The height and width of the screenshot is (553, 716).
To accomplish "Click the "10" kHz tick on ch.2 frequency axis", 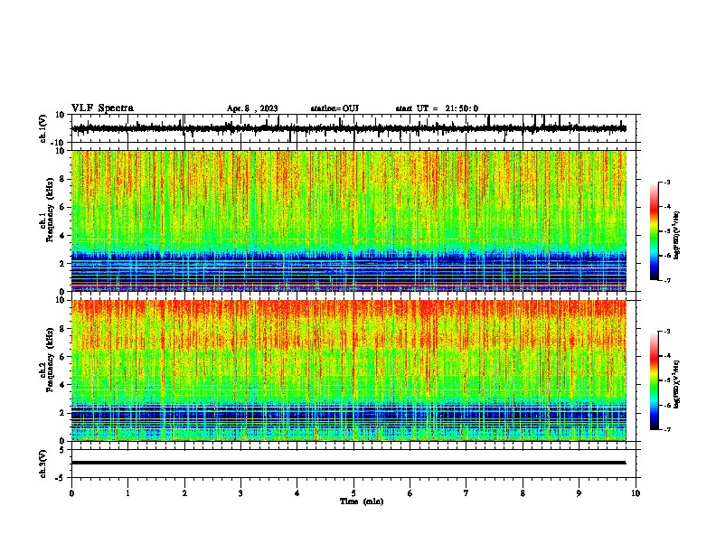I will point(61,300).
